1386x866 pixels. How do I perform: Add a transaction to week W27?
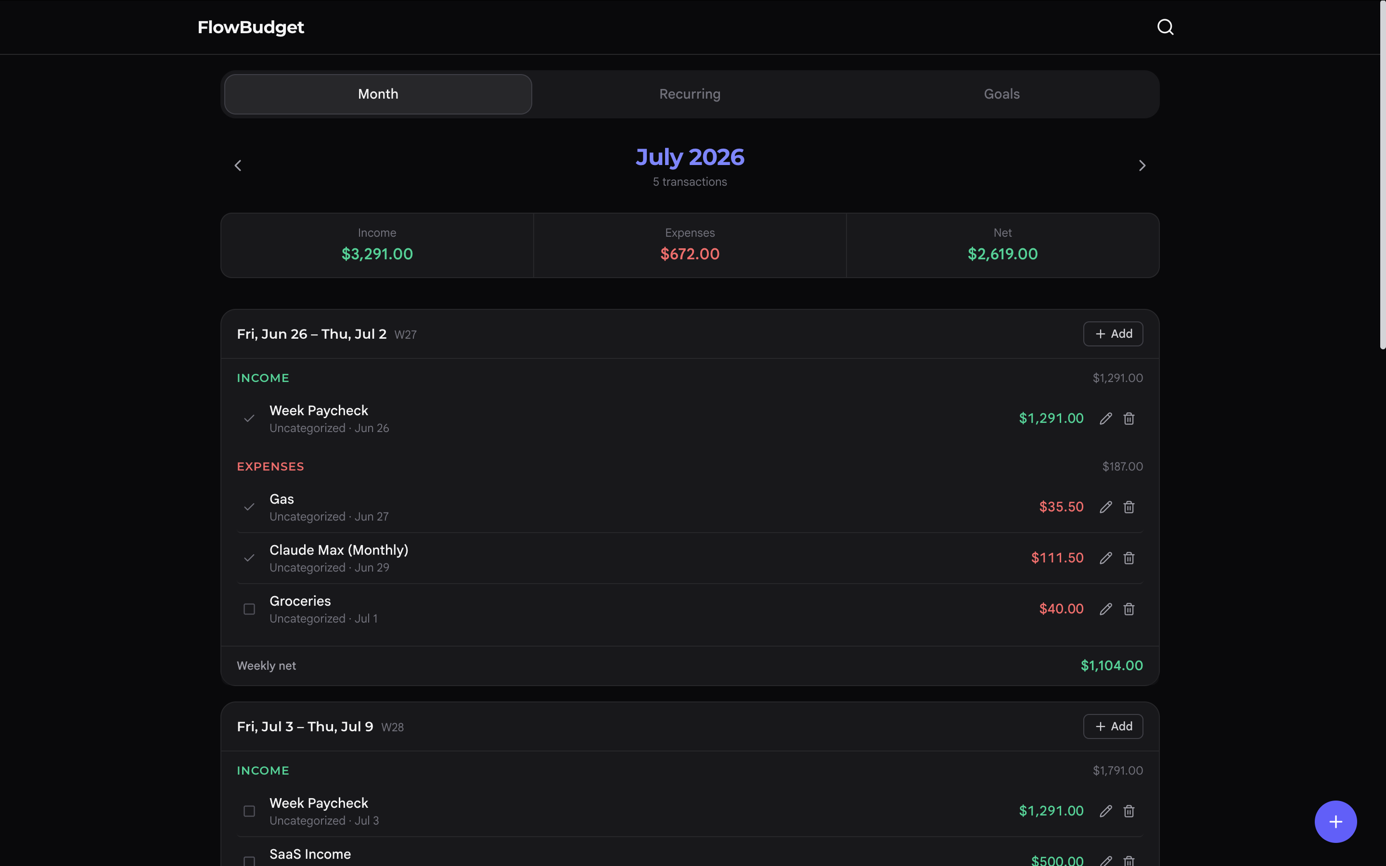(x=1113, y=334)
